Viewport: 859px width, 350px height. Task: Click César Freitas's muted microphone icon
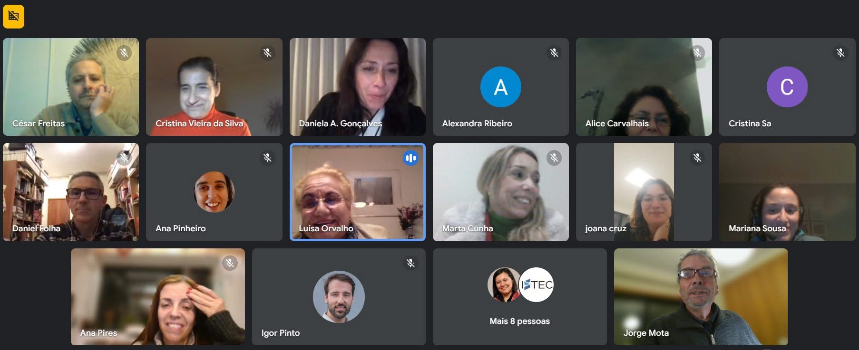click(125, 53)
